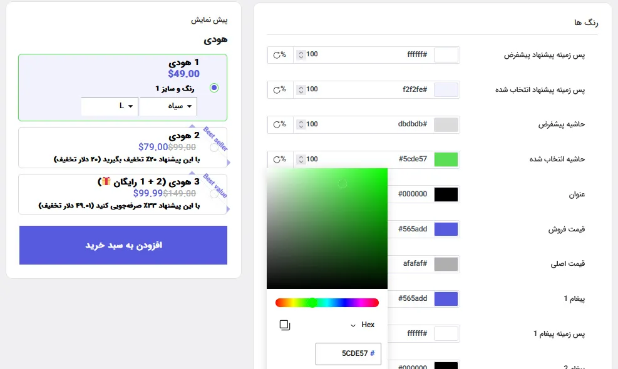Screen dimensions: 618x369
Task: Click the $49.00 price in preview
Action: click(183, 74)
